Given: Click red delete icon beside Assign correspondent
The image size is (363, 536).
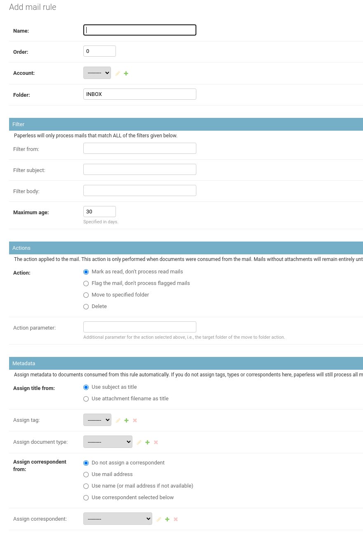Looking at the screenshot, I should point(176,519).
